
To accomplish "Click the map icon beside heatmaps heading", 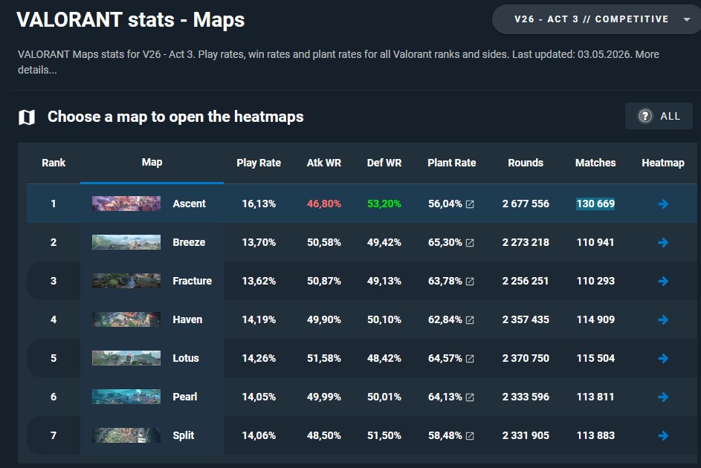I will point(27,117).
